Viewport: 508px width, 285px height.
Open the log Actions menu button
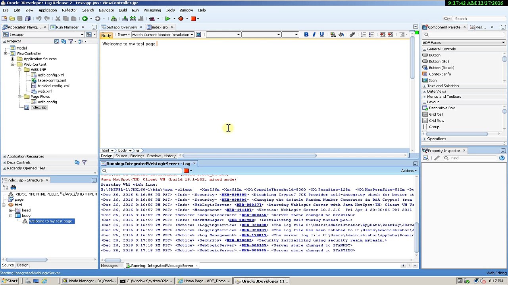click(409, 171)
